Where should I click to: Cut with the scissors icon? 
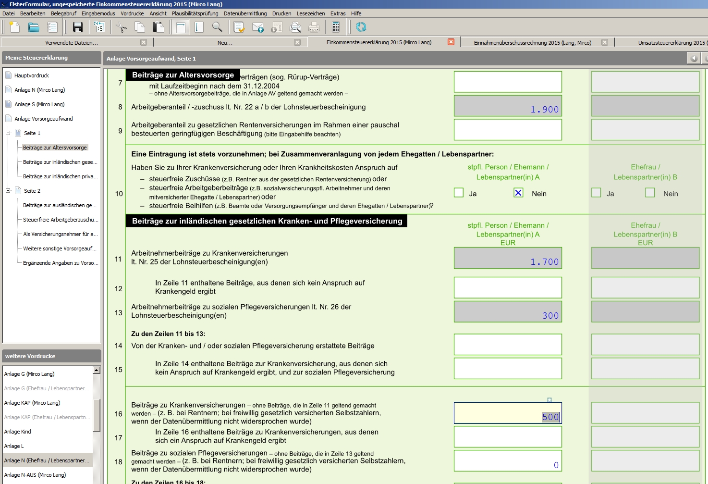pyautogui.click(x=122, y=27)
